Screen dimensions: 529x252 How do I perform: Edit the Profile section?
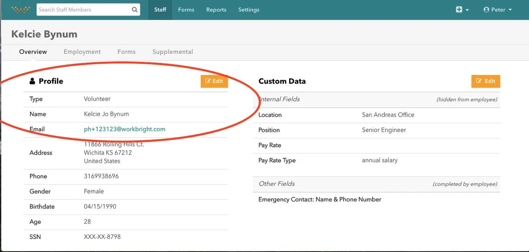coord(214,81)
